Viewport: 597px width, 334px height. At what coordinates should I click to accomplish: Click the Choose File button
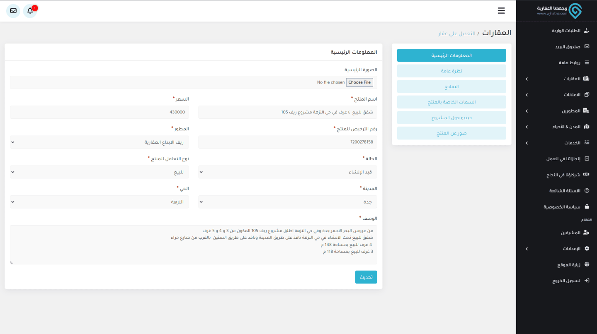click(359, 82)
